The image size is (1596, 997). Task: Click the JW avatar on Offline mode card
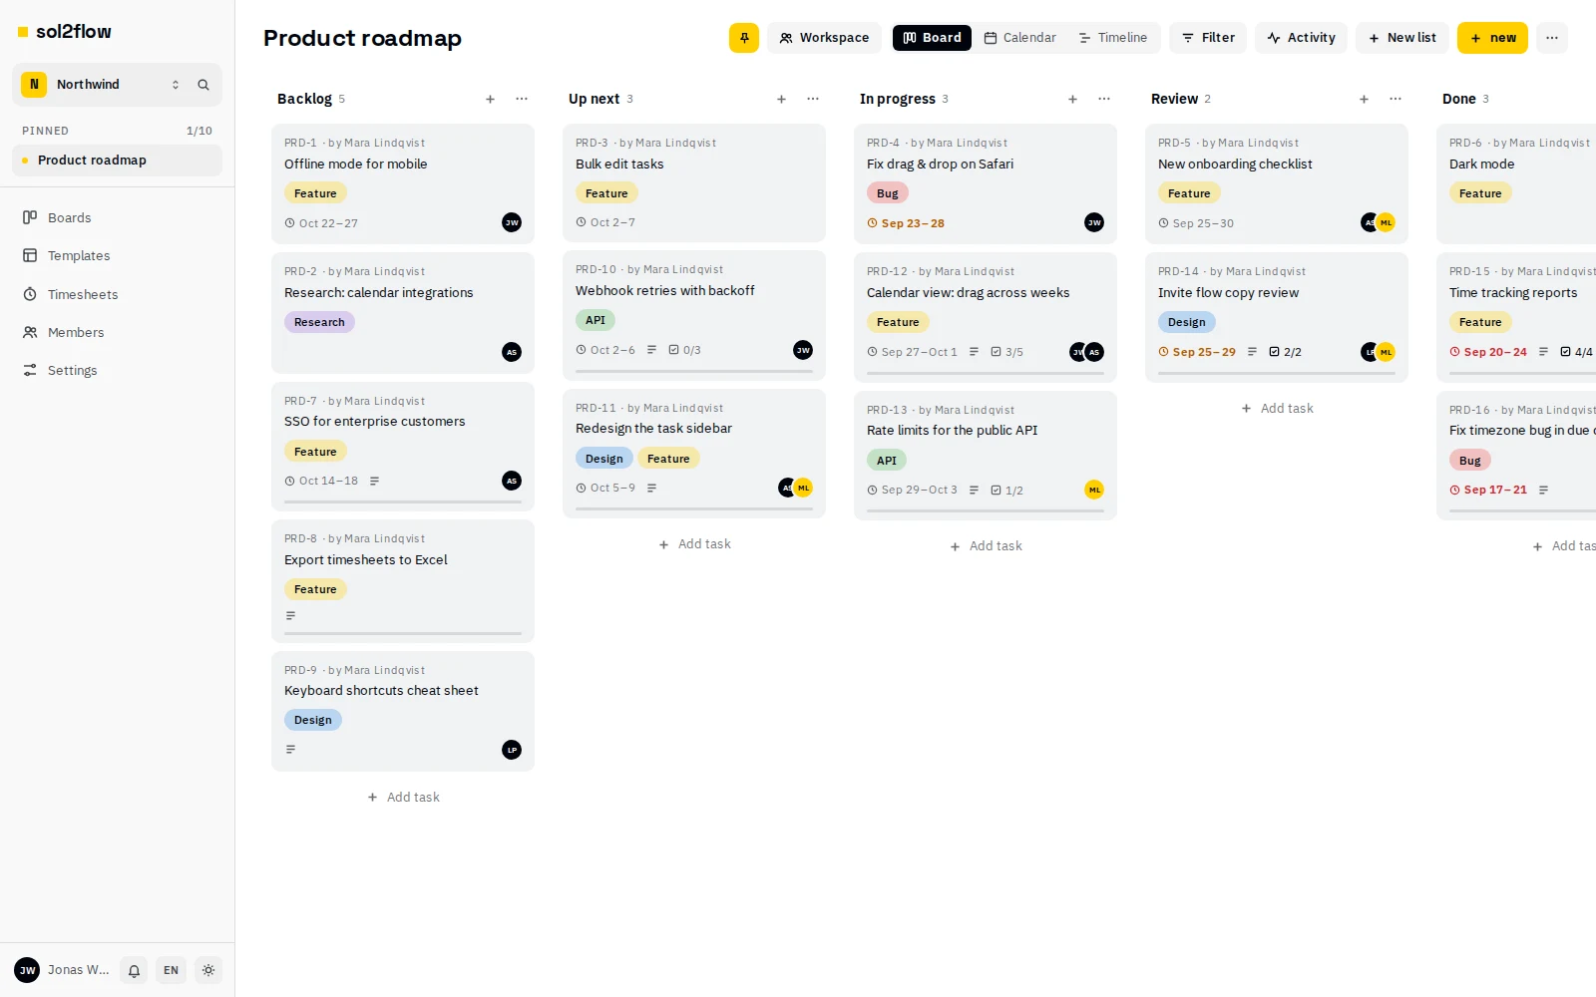pyautogui.click(x=512, y=222)
